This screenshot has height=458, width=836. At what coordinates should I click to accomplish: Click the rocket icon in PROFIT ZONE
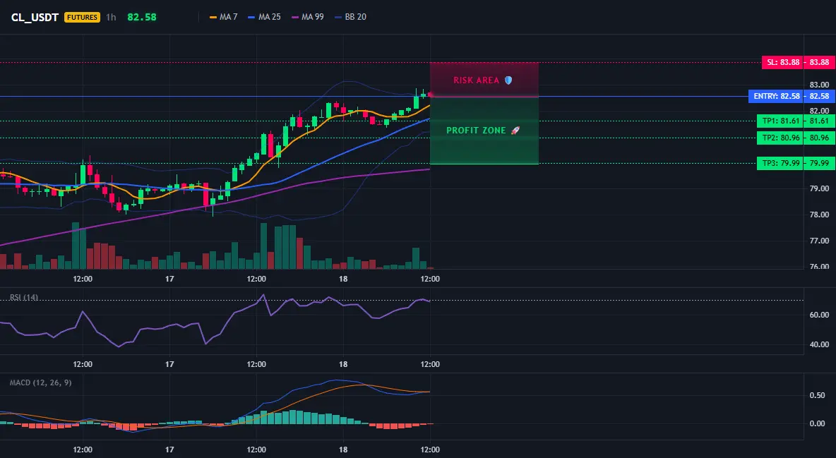[515, 130]
